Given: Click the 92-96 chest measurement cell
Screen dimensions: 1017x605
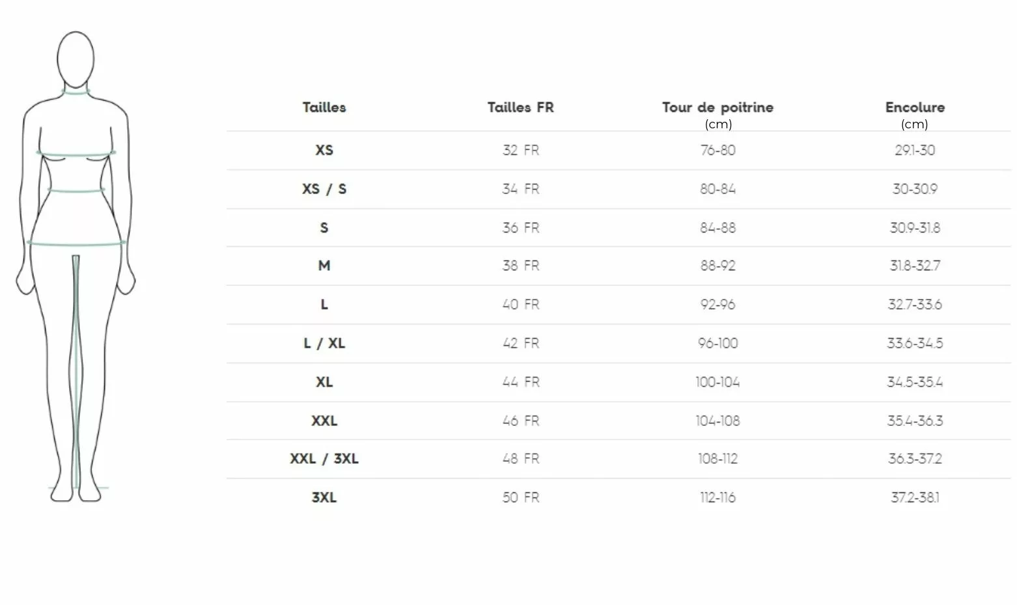Looking at the screenshot, I should [718, 304].
